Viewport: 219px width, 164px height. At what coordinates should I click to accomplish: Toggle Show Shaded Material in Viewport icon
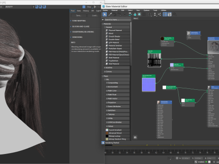coord(139,15)
